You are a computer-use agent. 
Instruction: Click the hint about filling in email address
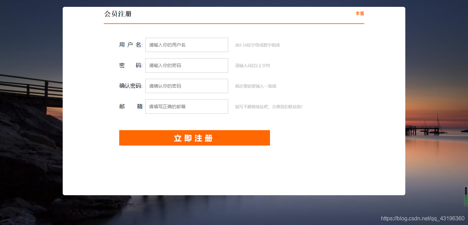pos(269,107)
